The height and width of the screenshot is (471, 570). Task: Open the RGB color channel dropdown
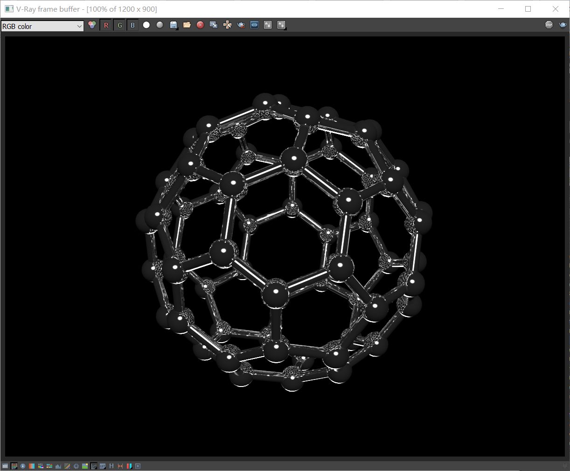coord(42,26)
